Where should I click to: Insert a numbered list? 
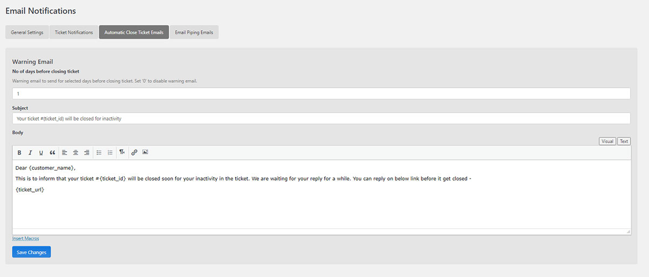pyautogui.click(x=110, y=153)
